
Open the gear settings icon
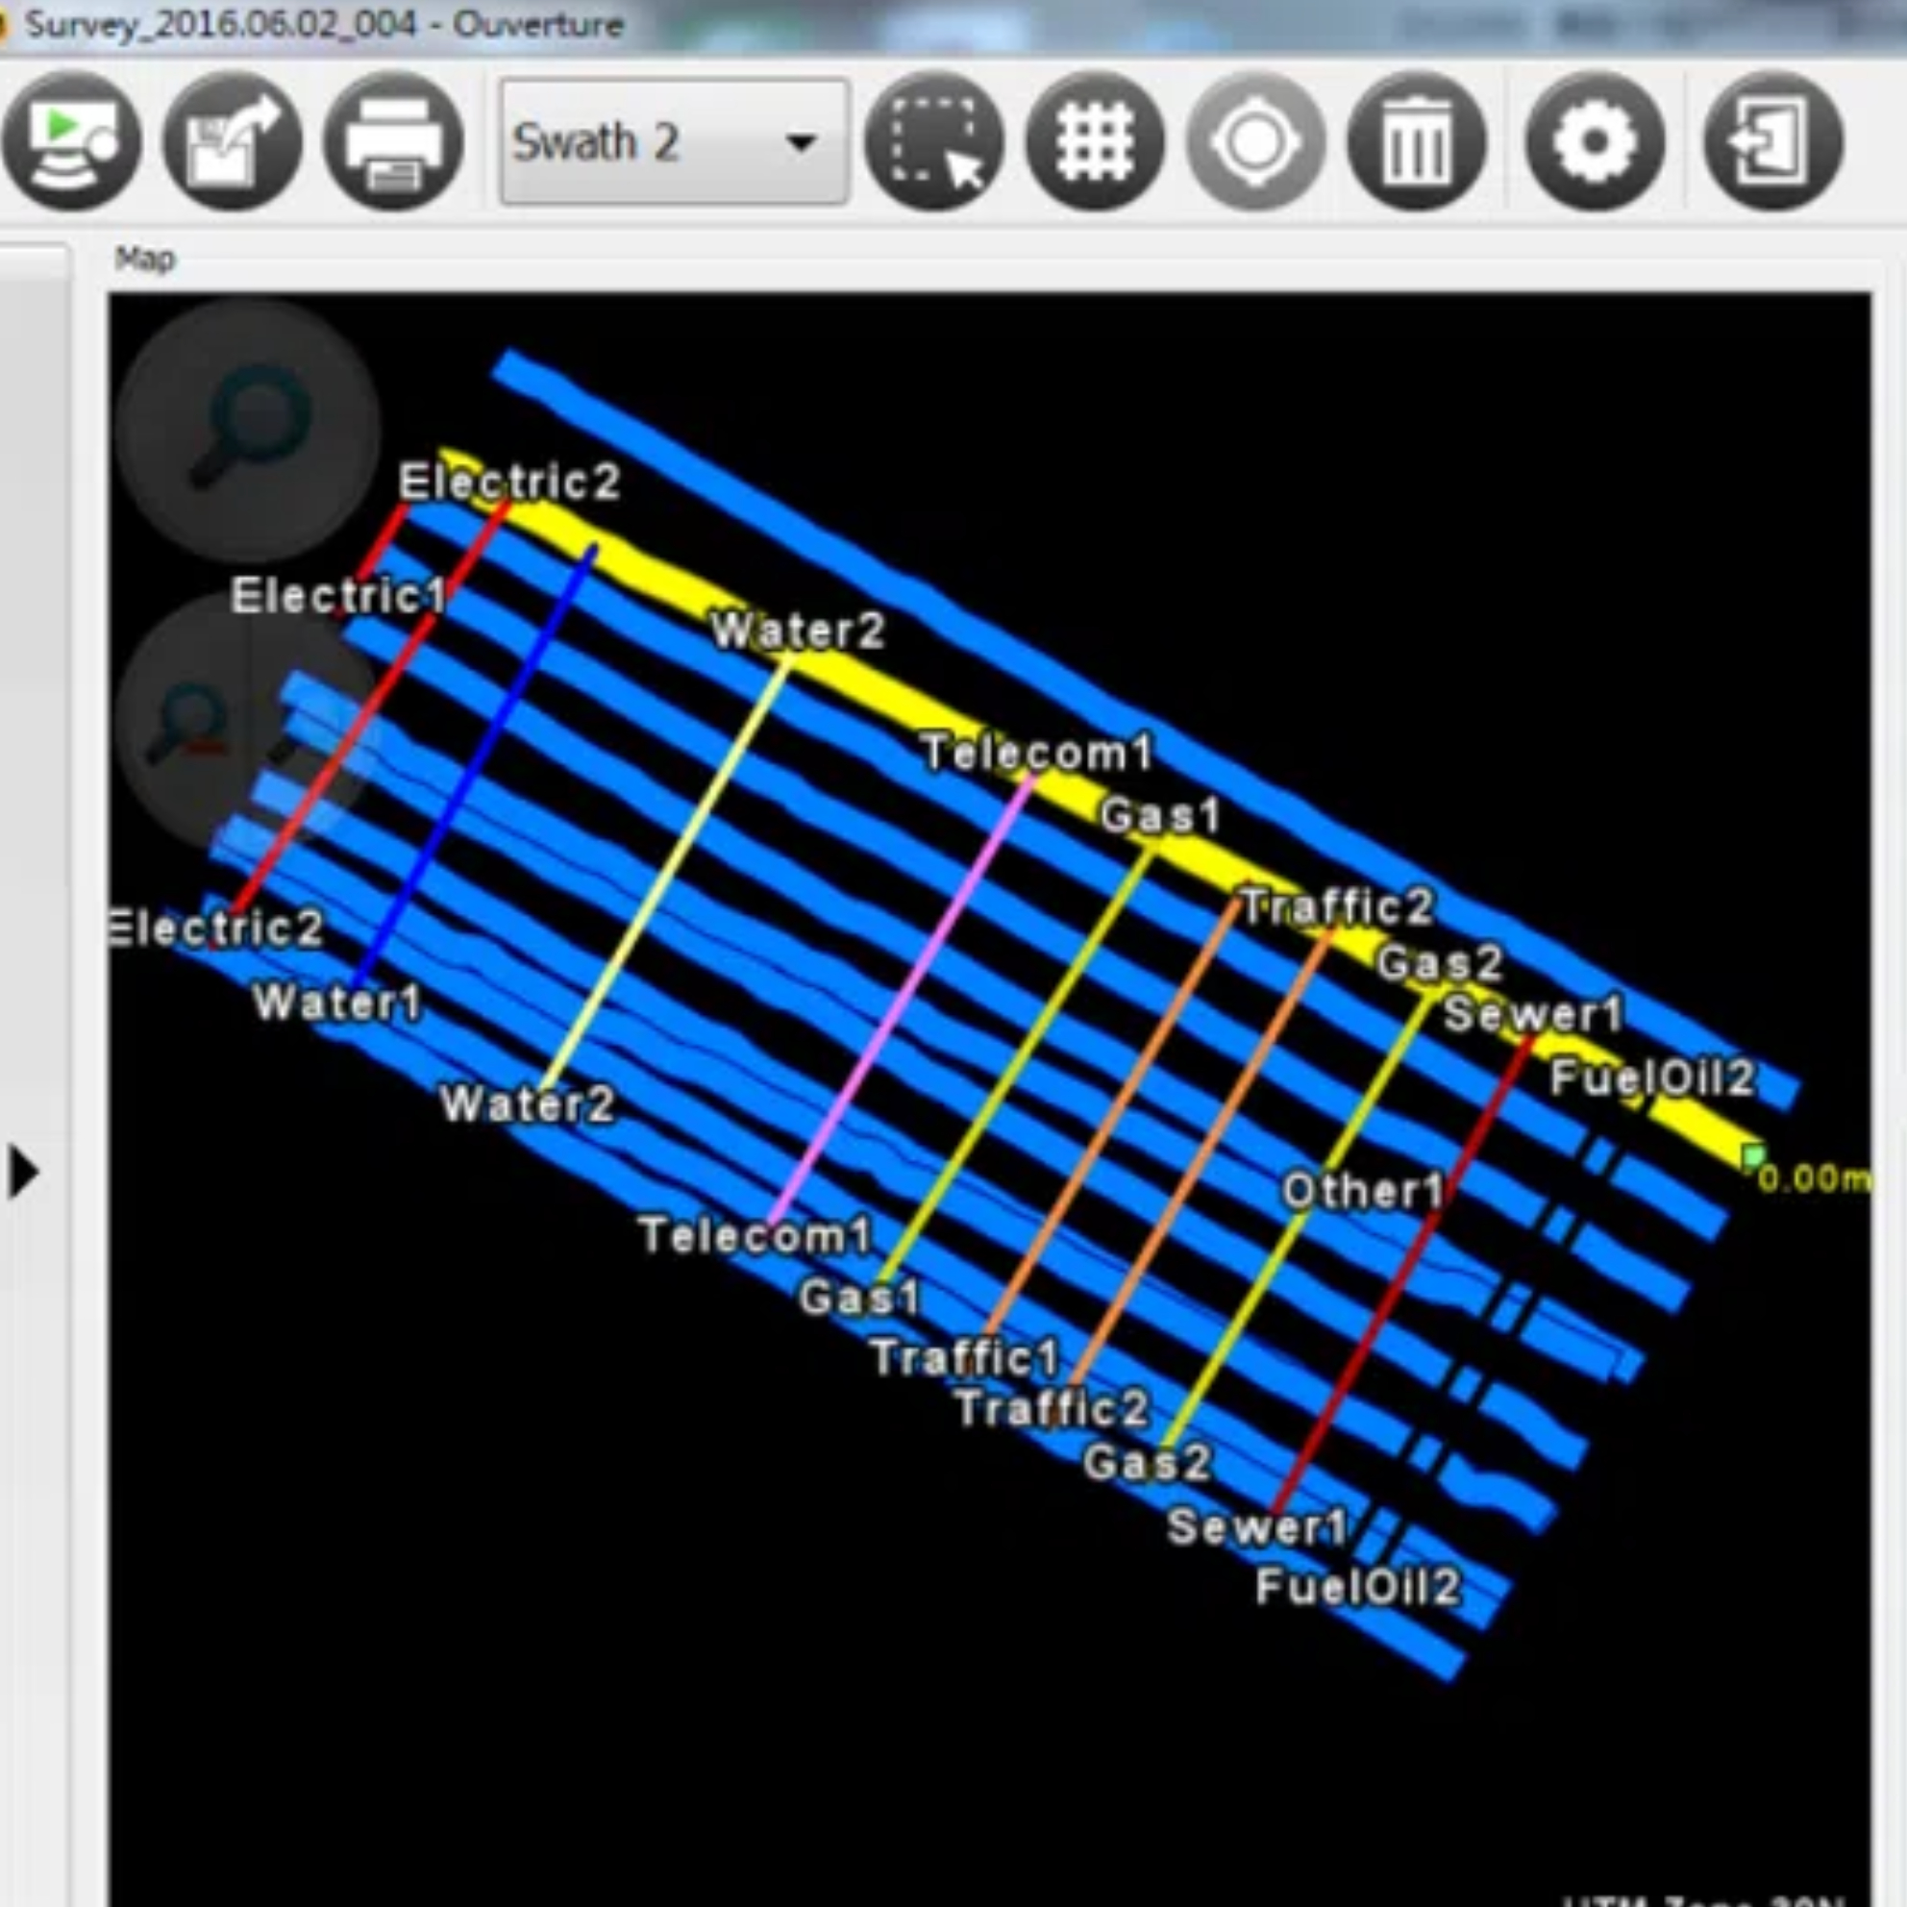(1594, 142)
